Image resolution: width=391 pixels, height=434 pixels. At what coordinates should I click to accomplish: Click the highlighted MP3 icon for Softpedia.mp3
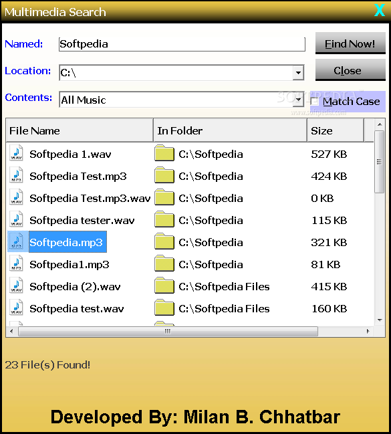[x=16, y=241]
